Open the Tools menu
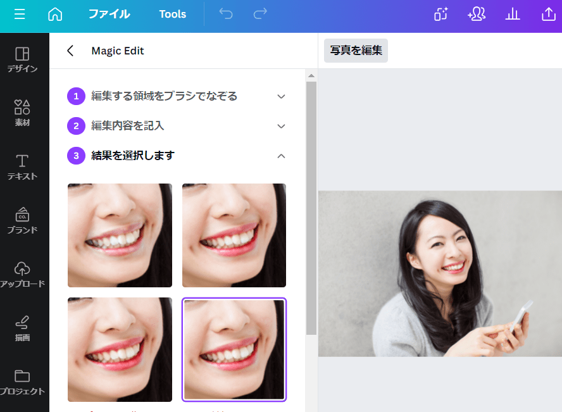The image size is (562, 412). tap(172, 14)
